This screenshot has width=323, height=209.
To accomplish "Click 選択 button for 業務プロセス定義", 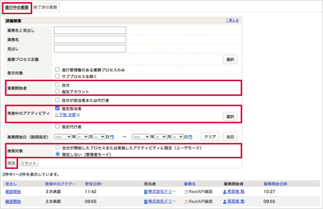I will pos(230,60).
